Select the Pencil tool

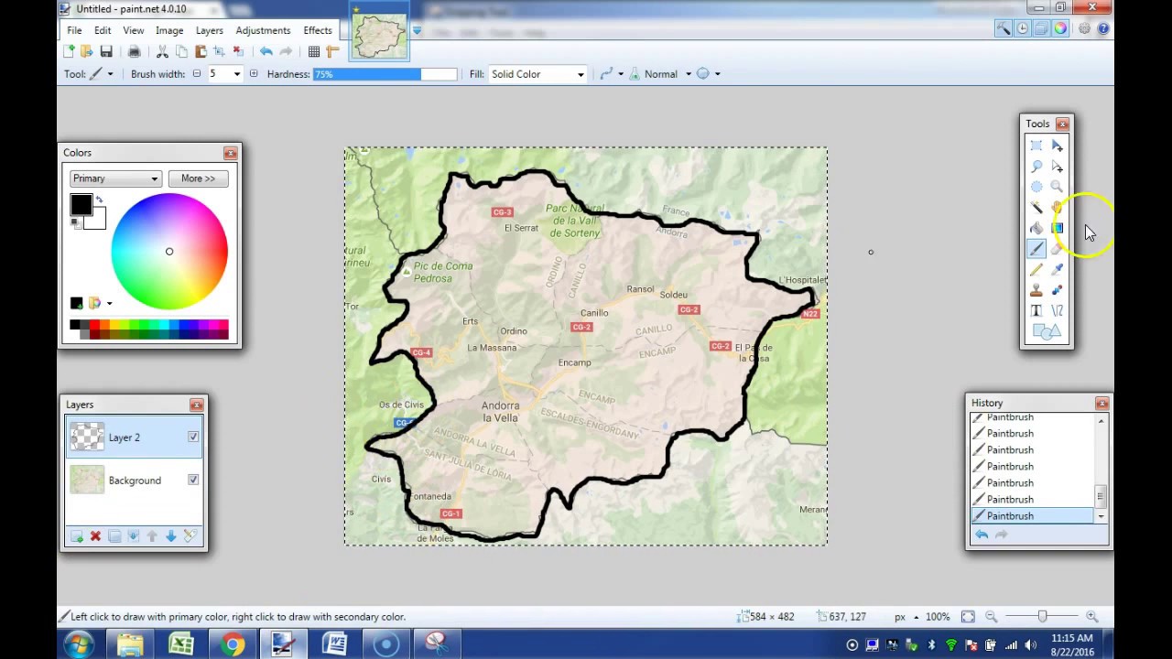click(x=1036, y=269)
